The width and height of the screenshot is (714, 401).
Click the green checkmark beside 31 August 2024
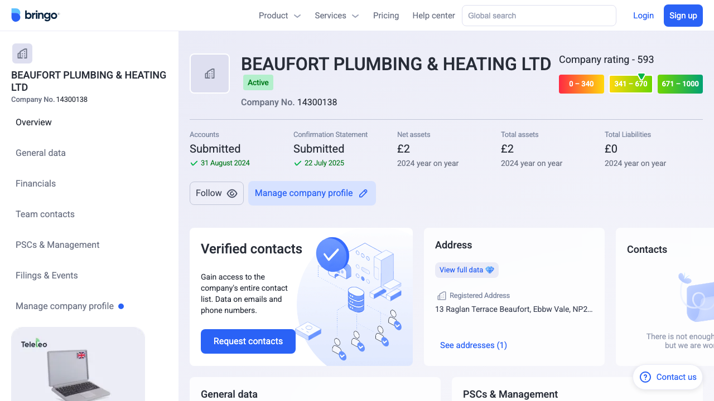[194, 163]
